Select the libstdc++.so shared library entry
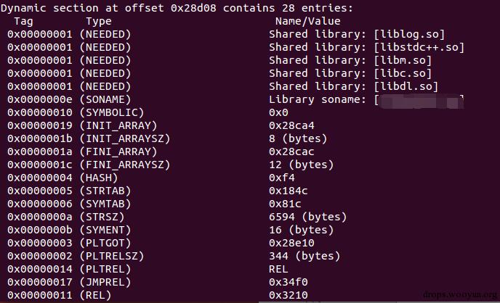The width and height of the screenshot is (500, 303). (366, 47)
